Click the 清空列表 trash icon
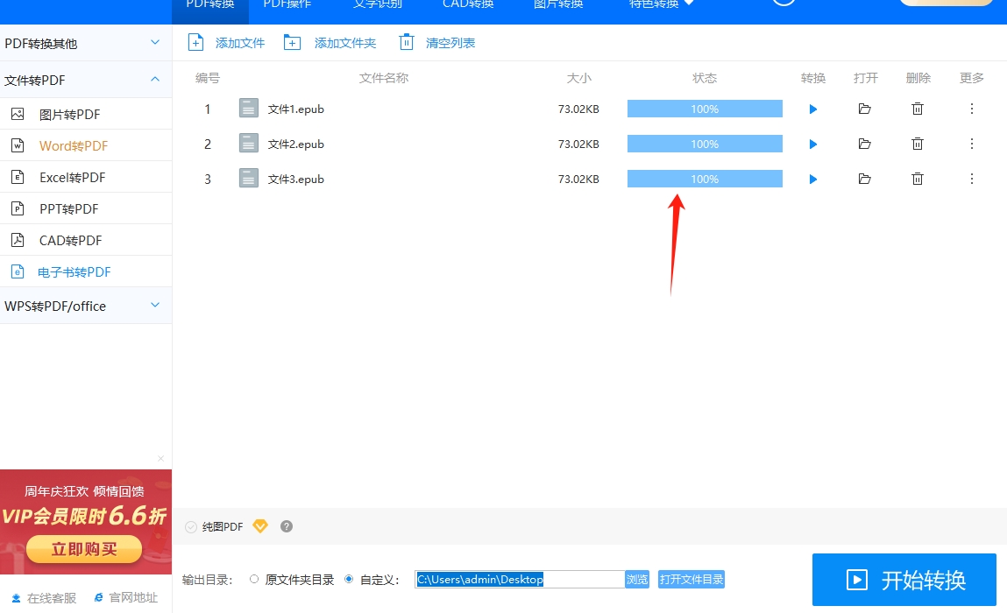 [x=406, y=42]
